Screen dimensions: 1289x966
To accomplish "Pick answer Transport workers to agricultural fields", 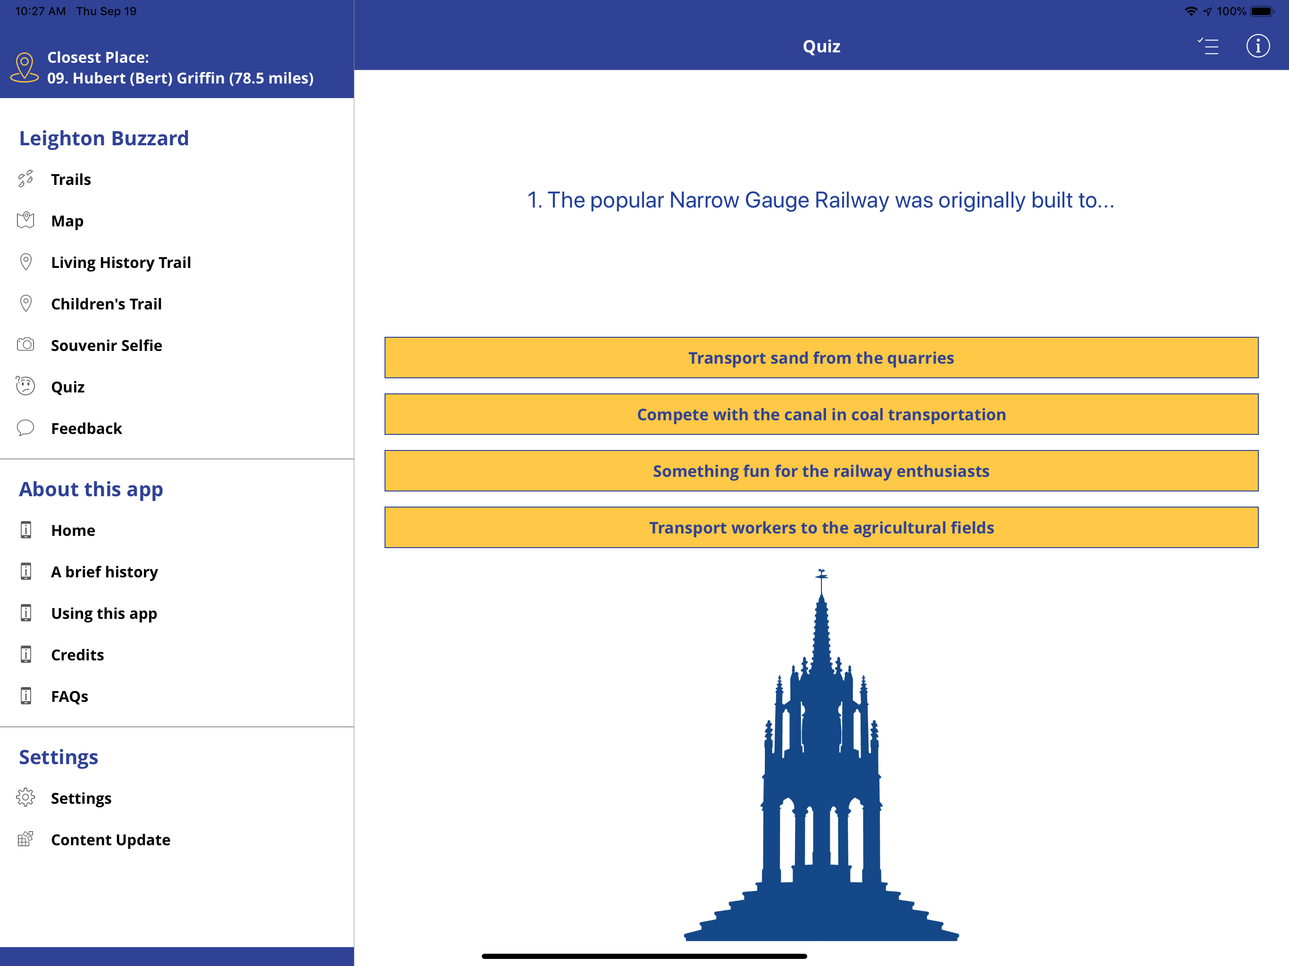I will click(x=820, y=527).
